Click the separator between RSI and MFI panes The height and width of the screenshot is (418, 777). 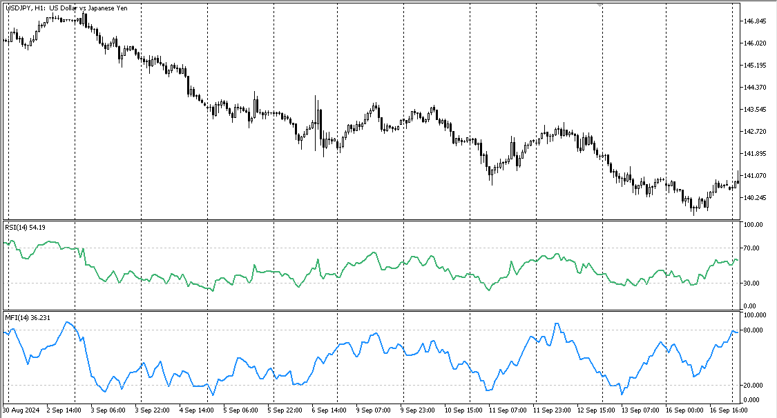[x=371, y=311]
